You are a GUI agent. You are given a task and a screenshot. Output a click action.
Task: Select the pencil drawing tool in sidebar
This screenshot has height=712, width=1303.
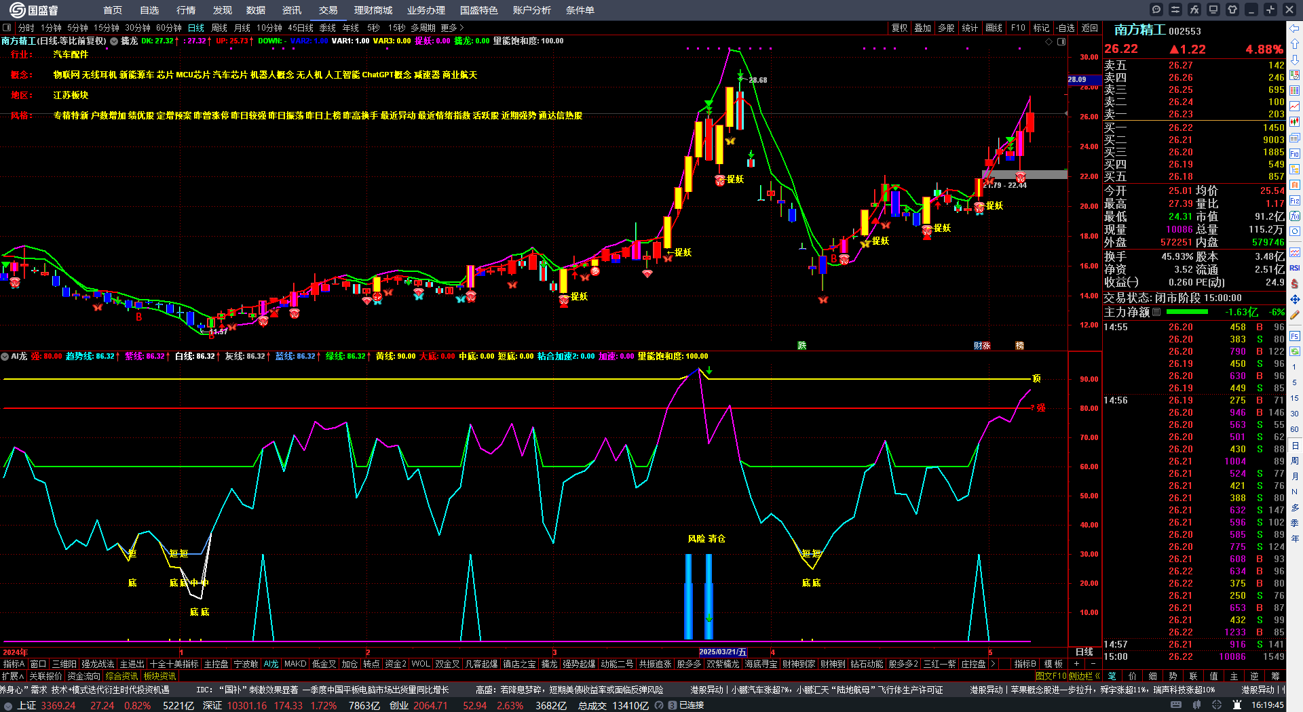tap(1295, 315)
